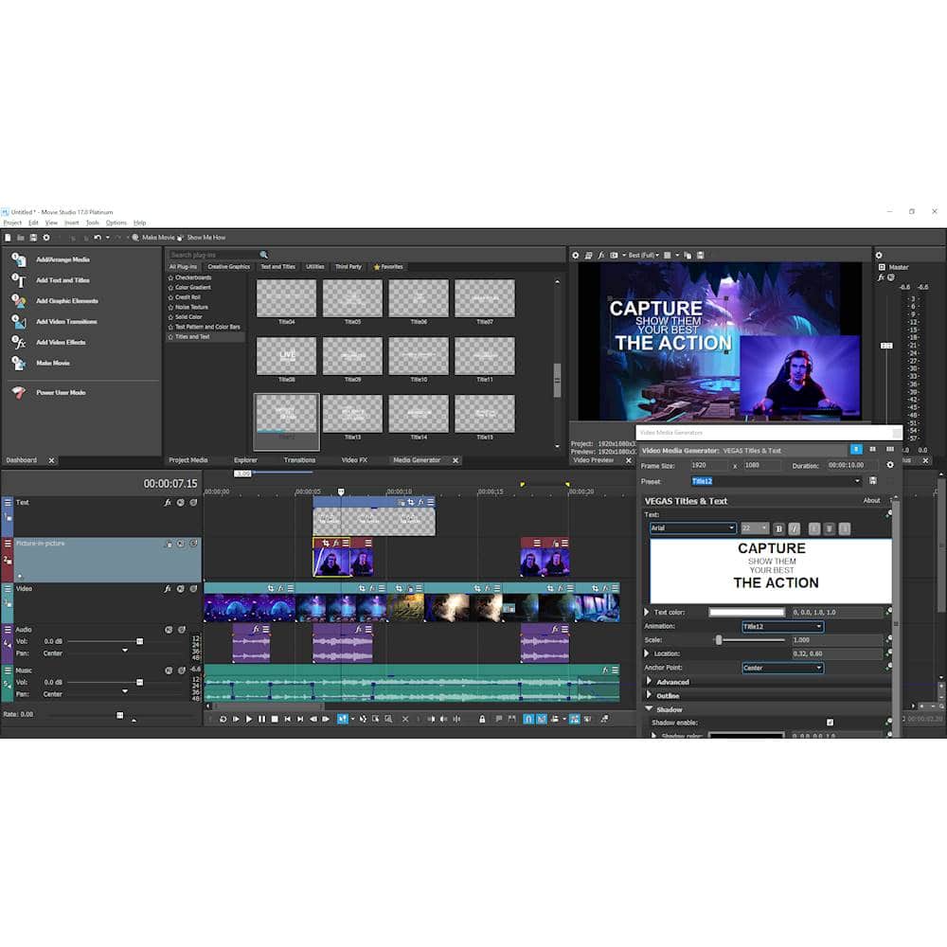
Task: Open the Arial font family dropdown
Action: pyautogui.click(x=692, y=528)
